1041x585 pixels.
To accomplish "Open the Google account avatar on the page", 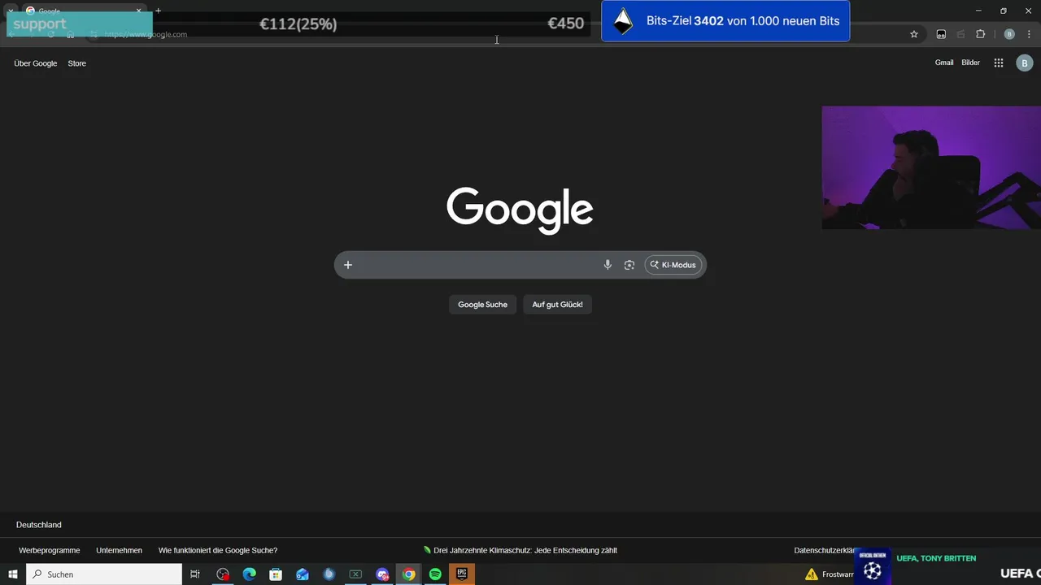I will point(1025,63).
